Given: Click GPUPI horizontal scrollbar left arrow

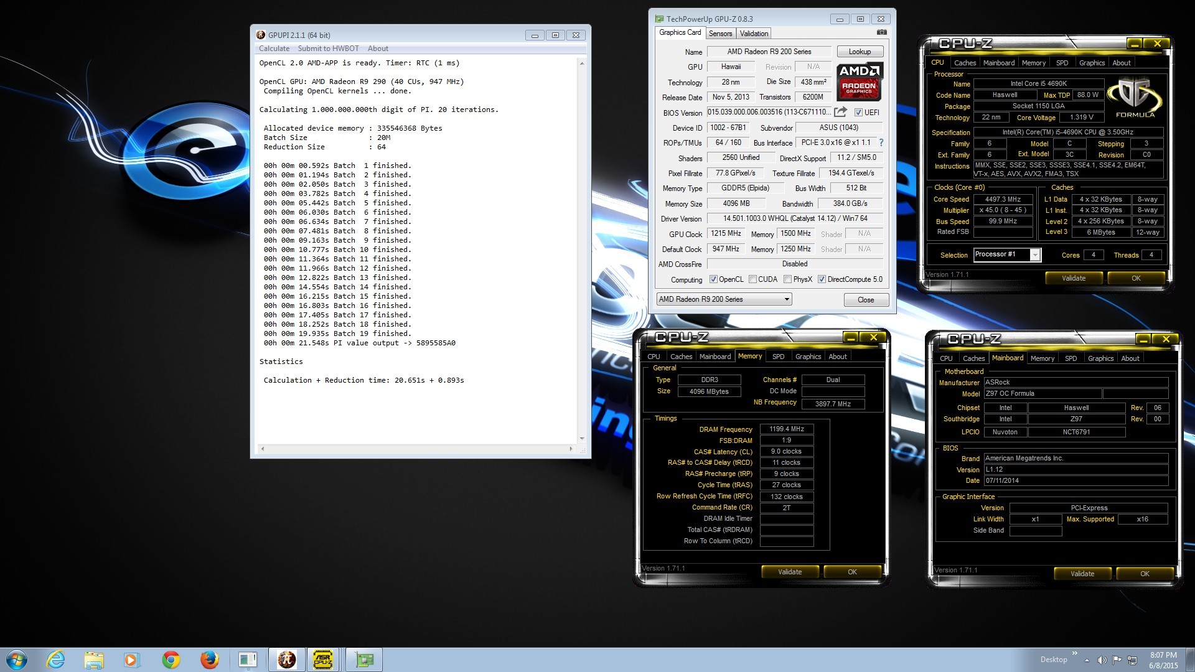Looking at the screenshot, I should [x=262, y=449].
